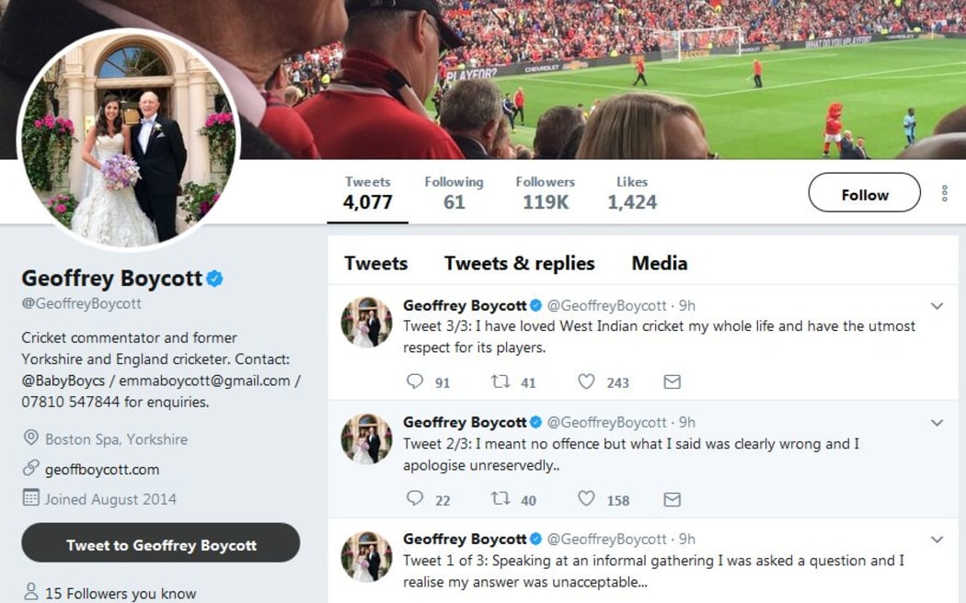Click the calendar icon beside Joined August 2014
The image size is (966, 603).
(30, 499)
